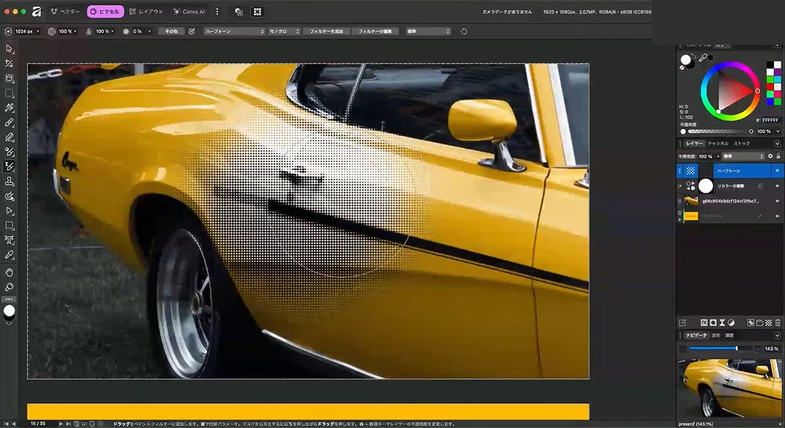
Task: Click the delete layer trash icon
Action: coord(778,322)
